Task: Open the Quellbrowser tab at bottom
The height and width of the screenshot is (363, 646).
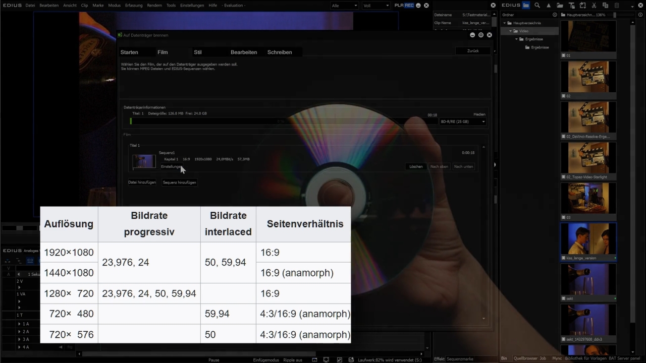Action: point(525,358)
